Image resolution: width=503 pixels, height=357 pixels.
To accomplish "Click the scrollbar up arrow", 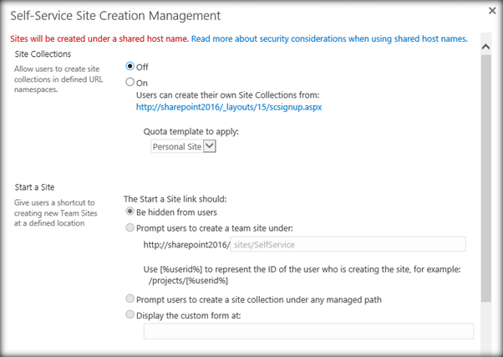I will point(484,48).
